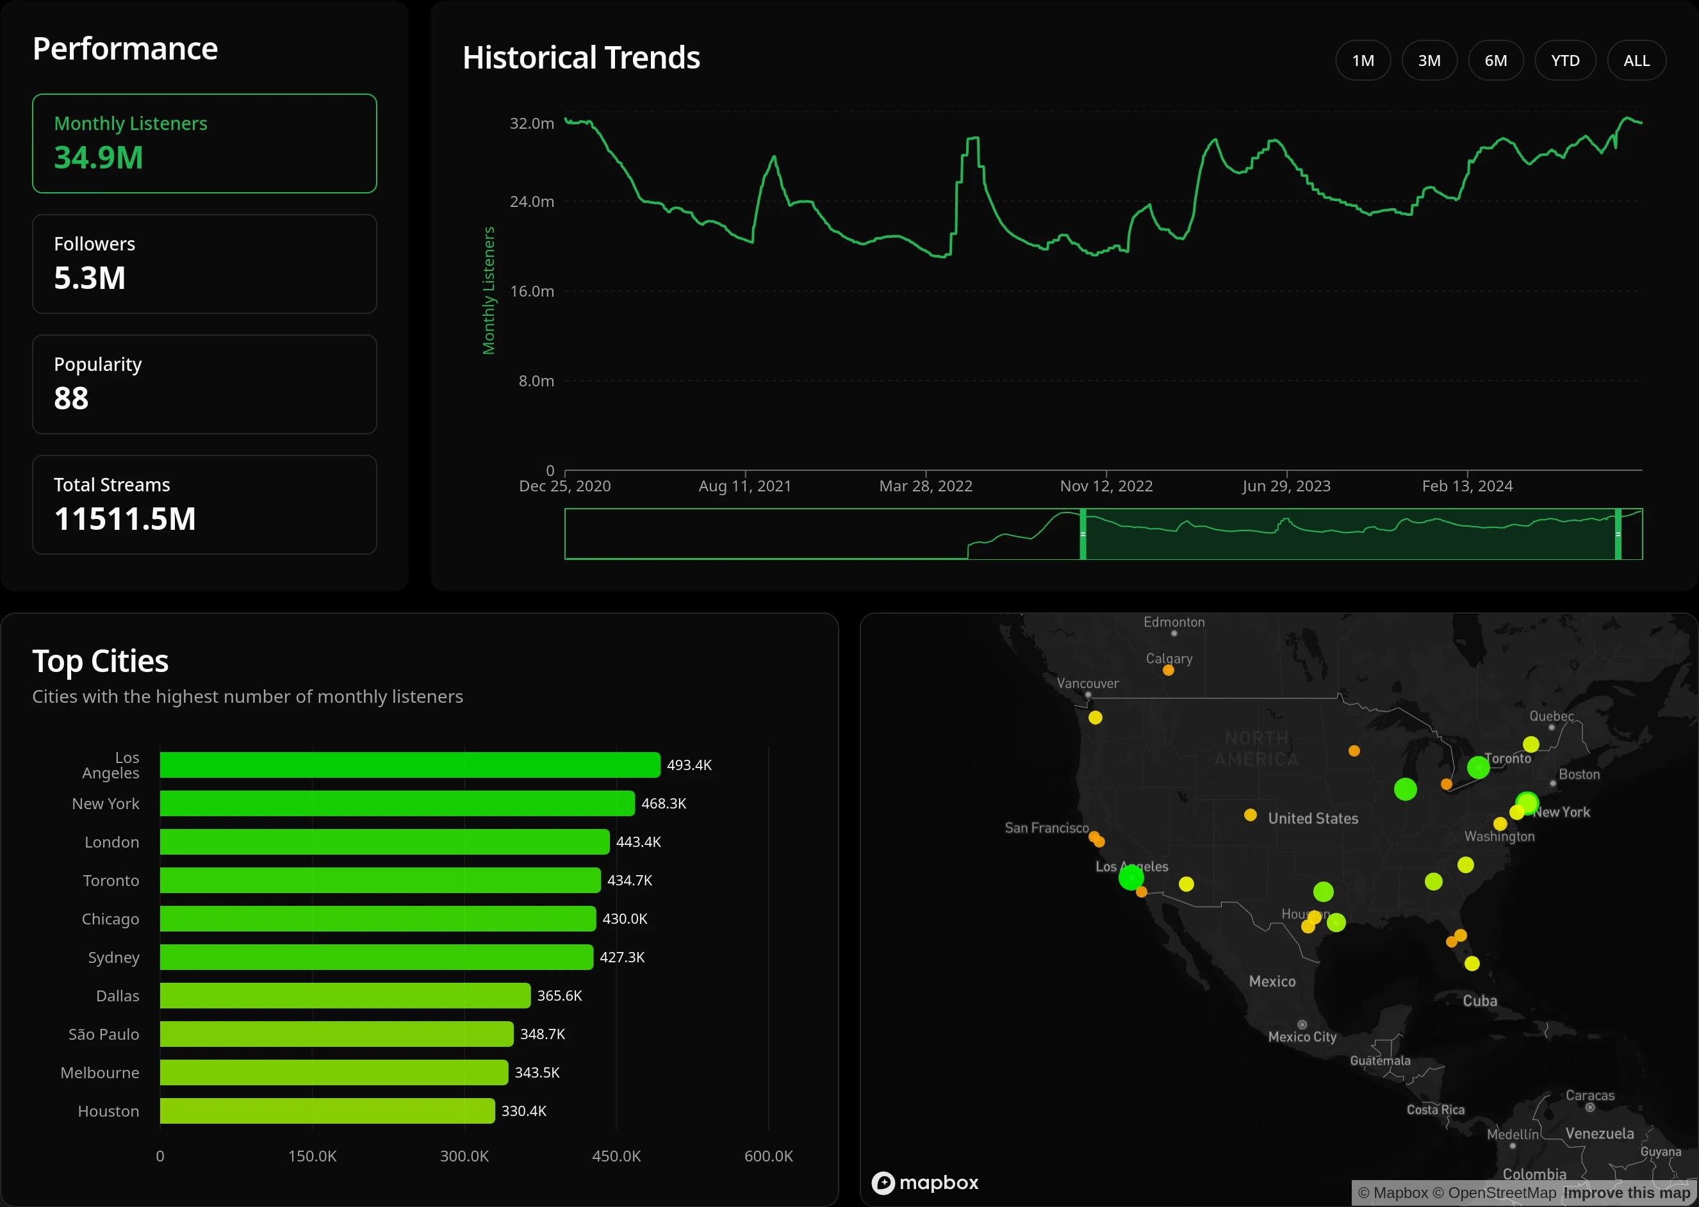This screenshot has height=1207, width=1699.
Task: Switch chart to 3M range
Action: pyautogui.click(x=1429, y=60)
